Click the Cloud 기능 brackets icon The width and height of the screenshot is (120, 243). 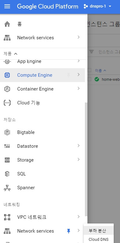[x=7, y=103]
